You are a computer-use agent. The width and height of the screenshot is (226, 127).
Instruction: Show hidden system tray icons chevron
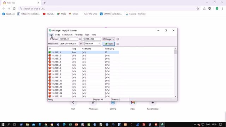coord(195,125)
